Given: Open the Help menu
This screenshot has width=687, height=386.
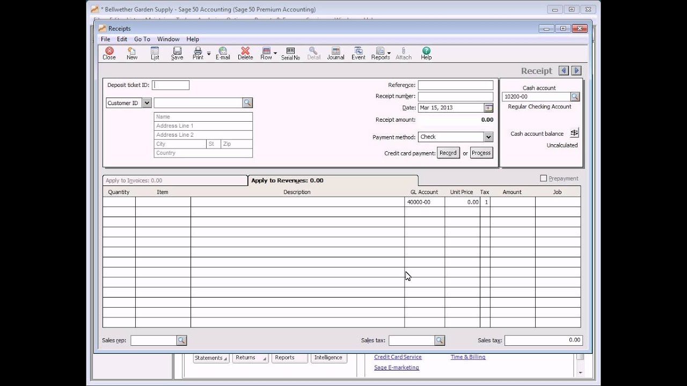Looking at the screenshot, I should pos(193,39).
